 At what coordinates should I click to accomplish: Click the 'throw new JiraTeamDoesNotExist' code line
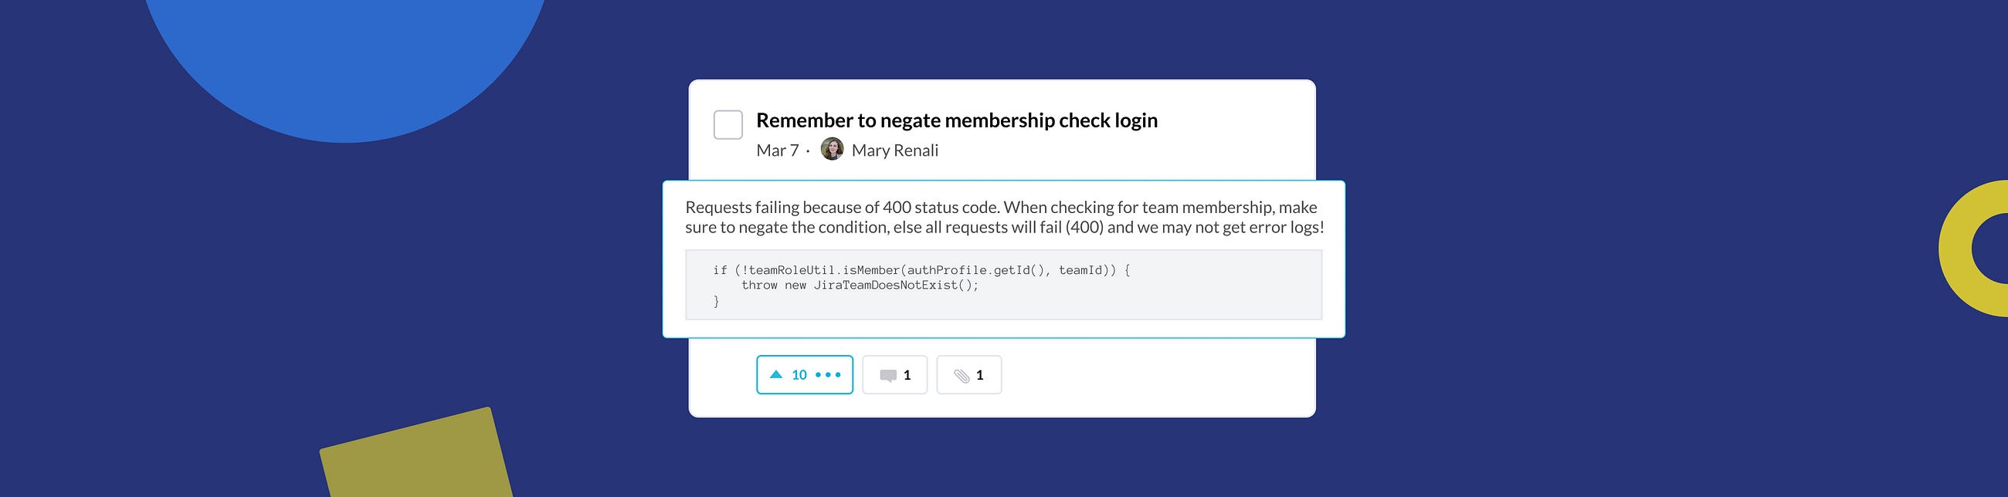pos(860,285)
